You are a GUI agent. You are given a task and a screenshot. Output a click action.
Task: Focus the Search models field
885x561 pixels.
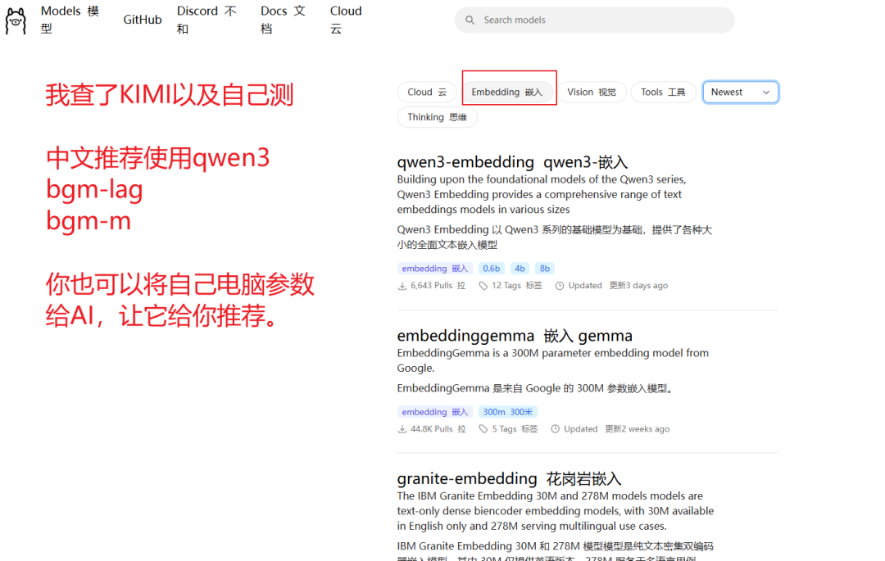point(594,20)
